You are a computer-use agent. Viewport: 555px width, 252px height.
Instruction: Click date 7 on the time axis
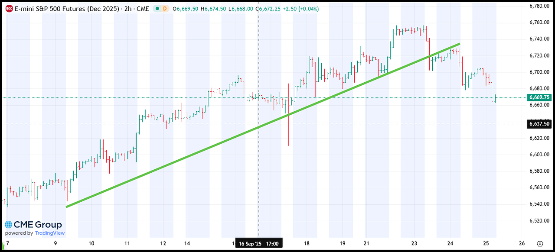pyautogui.click(x=7, y=243)
